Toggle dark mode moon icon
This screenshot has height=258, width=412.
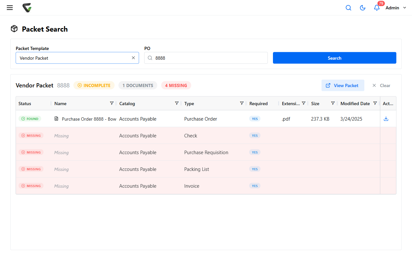coord(362,8)
